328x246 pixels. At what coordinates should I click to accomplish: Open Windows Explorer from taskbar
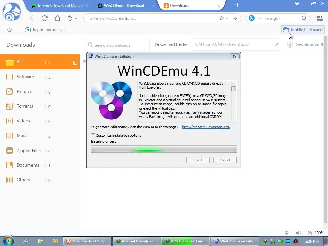(41, 241)
